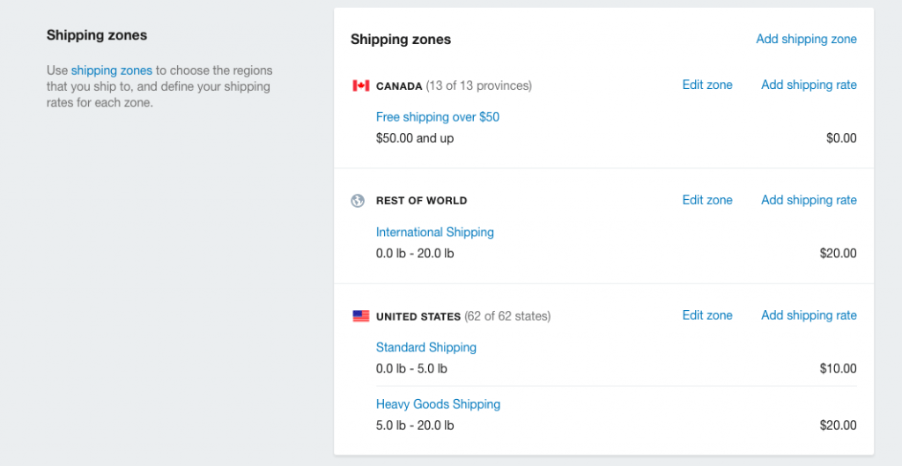The width and height of the screenshot is (902, 466).
Task: Click the $10.00 Standard Shipping price
Action: [x=839, y=368]
